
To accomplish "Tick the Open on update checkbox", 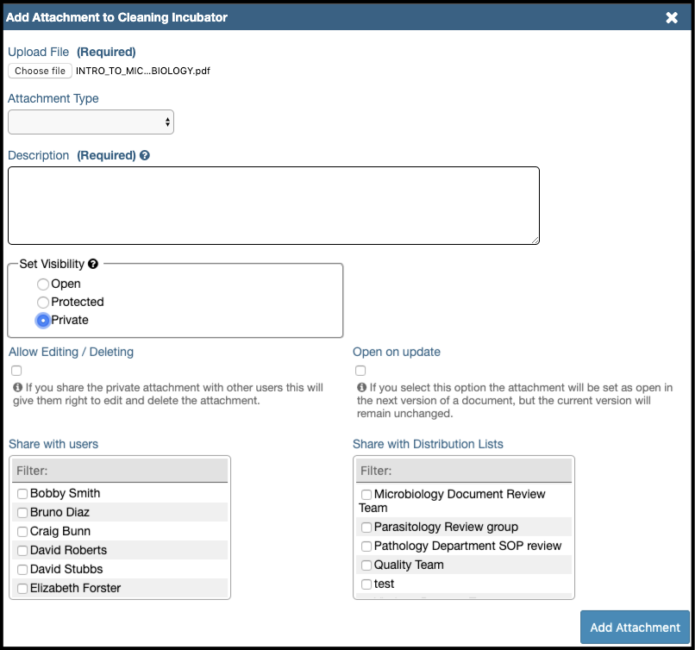I will coord(360,371).
